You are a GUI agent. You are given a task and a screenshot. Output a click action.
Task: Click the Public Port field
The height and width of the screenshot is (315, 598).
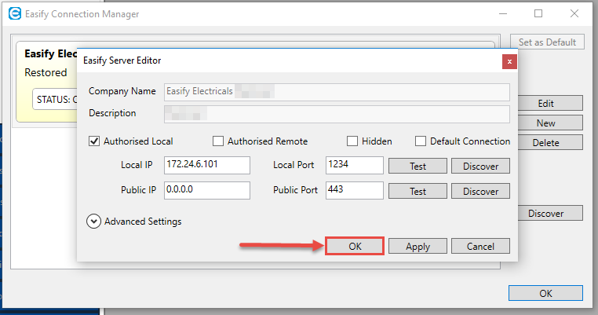tap(354, 190)
